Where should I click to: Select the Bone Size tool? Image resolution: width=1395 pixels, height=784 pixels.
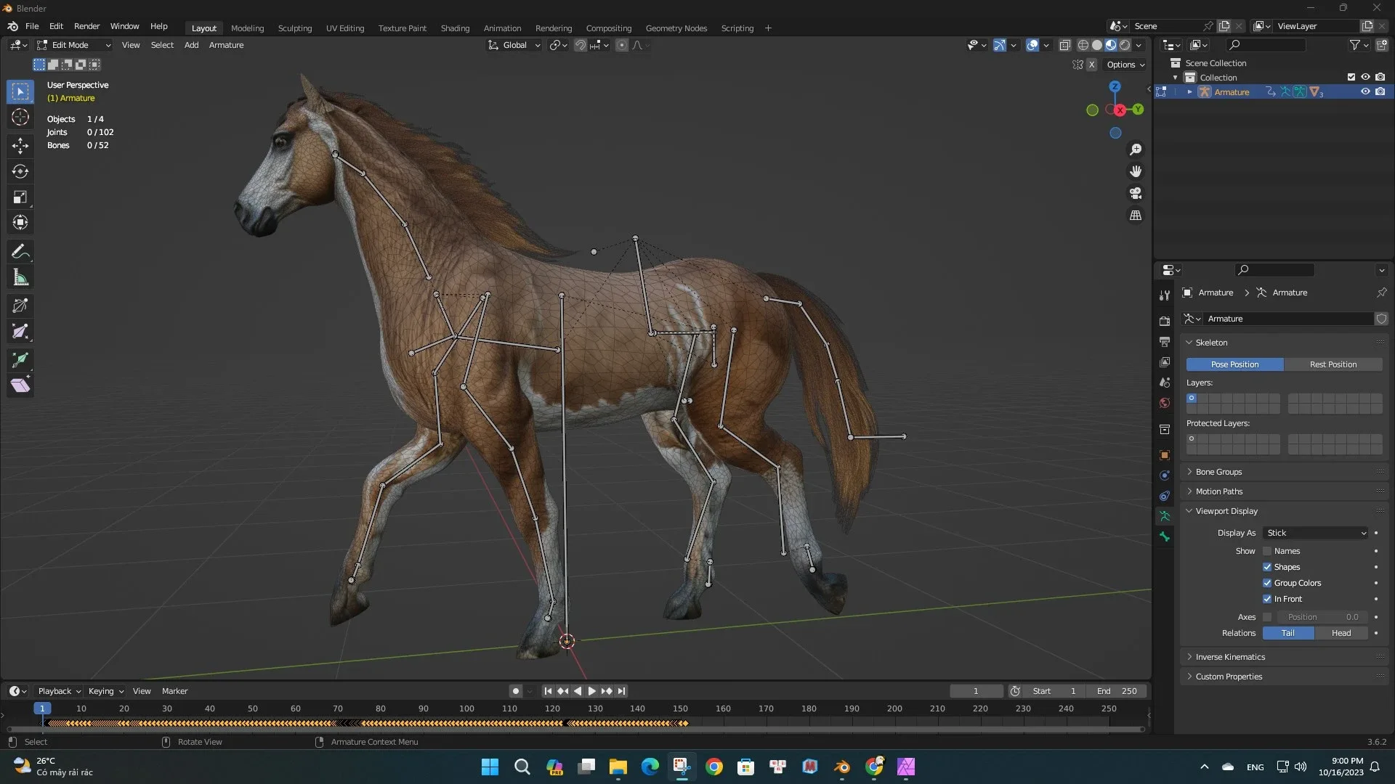click(20, 332)
